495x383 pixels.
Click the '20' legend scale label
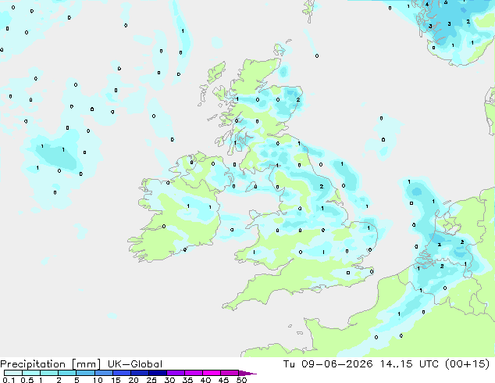pyautogui.click(x=134, y=380)
